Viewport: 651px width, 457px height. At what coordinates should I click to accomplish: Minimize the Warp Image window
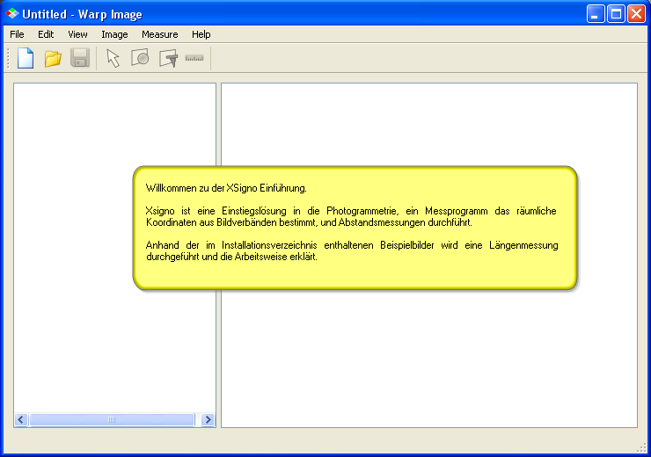[596, 14]
